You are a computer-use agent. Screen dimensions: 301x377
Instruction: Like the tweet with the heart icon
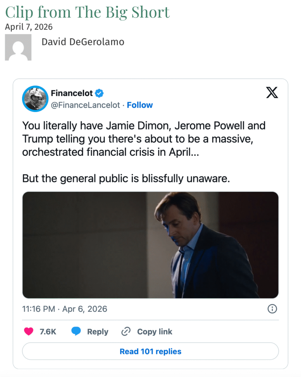point(28,331)
